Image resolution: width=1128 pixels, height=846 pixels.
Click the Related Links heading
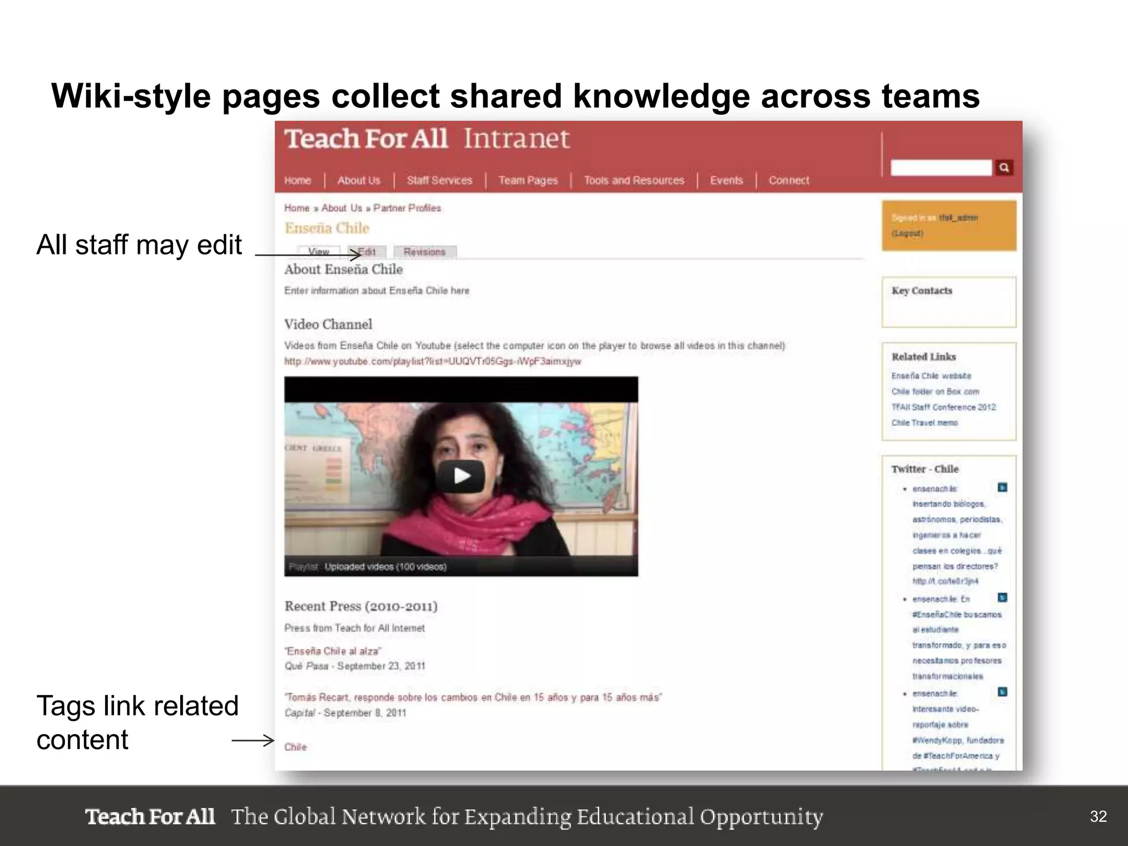(x=924, y=356)
